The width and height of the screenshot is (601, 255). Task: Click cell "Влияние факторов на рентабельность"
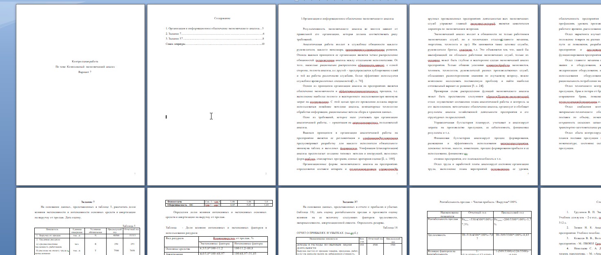click(x=445, y=252)
